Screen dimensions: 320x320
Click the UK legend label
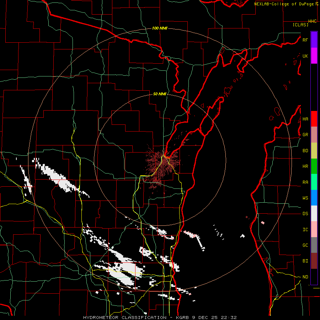click(x=305, y=56)
